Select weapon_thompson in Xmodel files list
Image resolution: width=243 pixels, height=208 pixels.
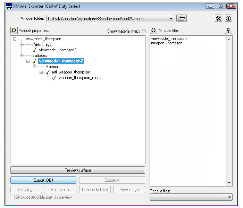[x=167, y=43]
